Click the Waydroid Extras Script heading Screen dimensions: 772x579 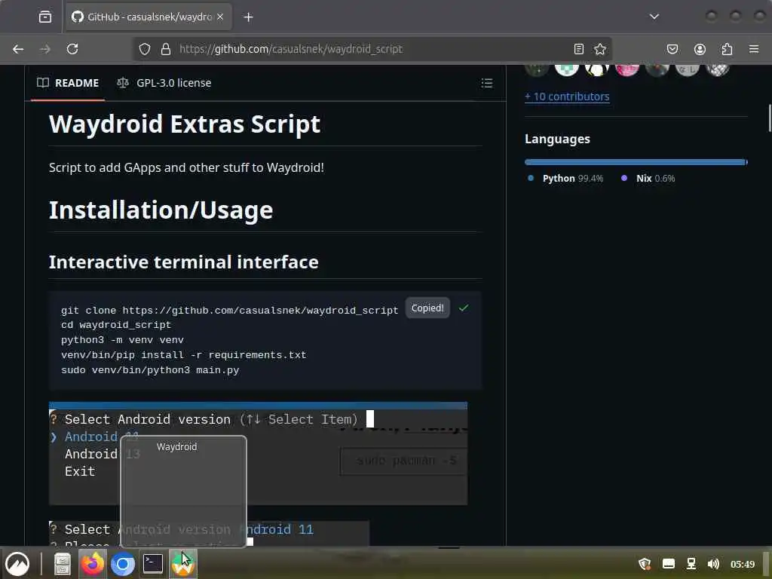tap(185, 124)
